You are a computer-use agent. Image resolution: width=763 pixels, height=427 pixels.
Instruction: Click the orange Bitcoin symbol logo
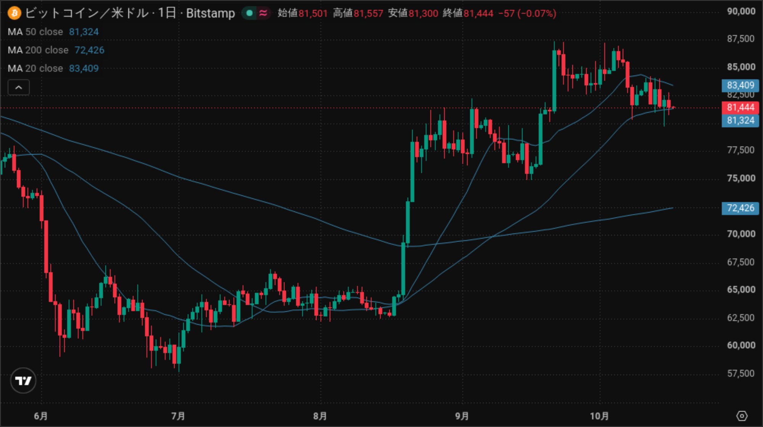[14, 13]
